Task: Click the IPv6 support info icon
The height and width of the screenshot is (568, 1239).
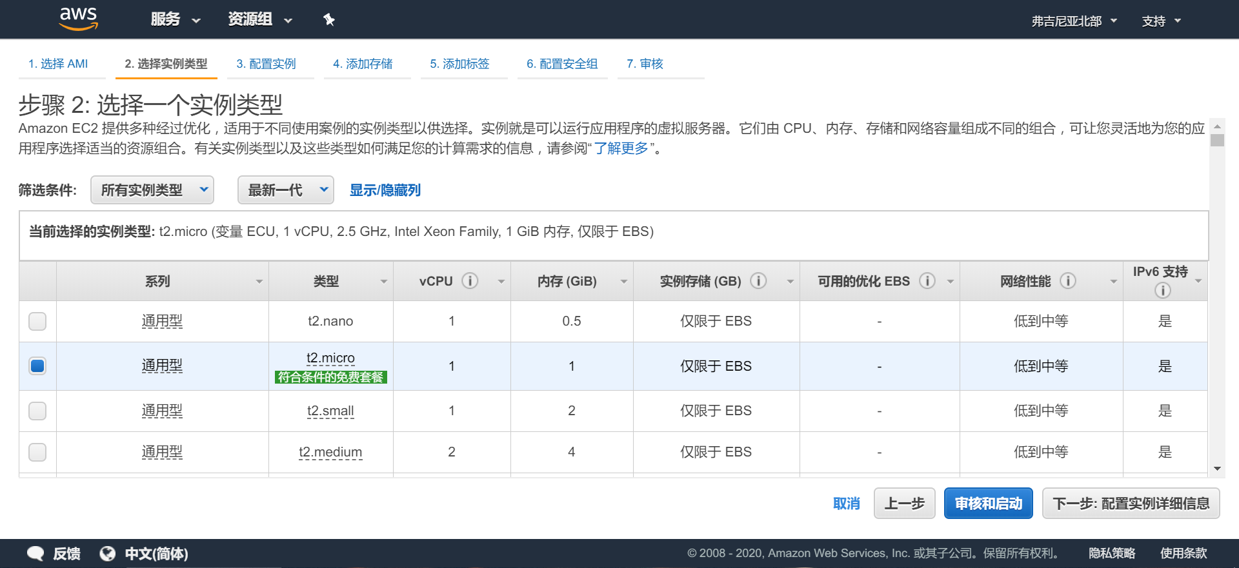Action: click(1162, 291)
